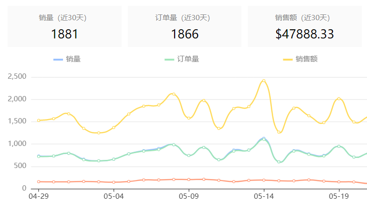Toggle the 订单量 legend series
367x205 pixels.
pos(182,59)
